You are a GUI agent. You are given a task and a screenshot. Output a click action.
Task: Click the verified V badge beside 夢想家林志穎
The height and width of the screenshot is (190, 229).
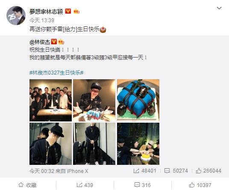pos(68,11)
